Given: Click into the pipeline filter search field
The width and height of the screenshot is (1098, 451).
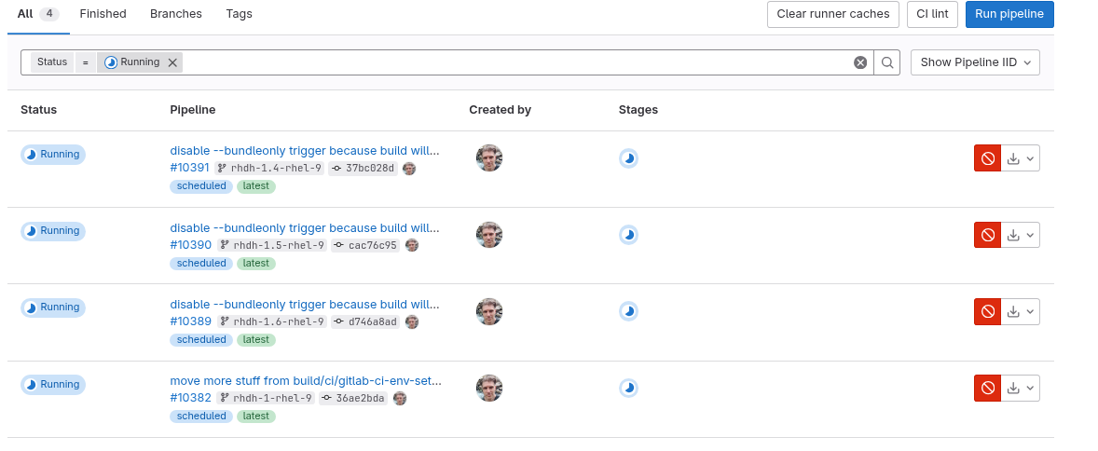Looking at the screenshot, I should pos(513,62).
